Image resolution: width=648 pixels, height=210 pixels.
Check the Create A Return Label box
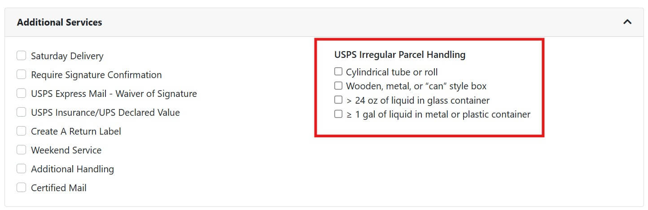[21, 131]
